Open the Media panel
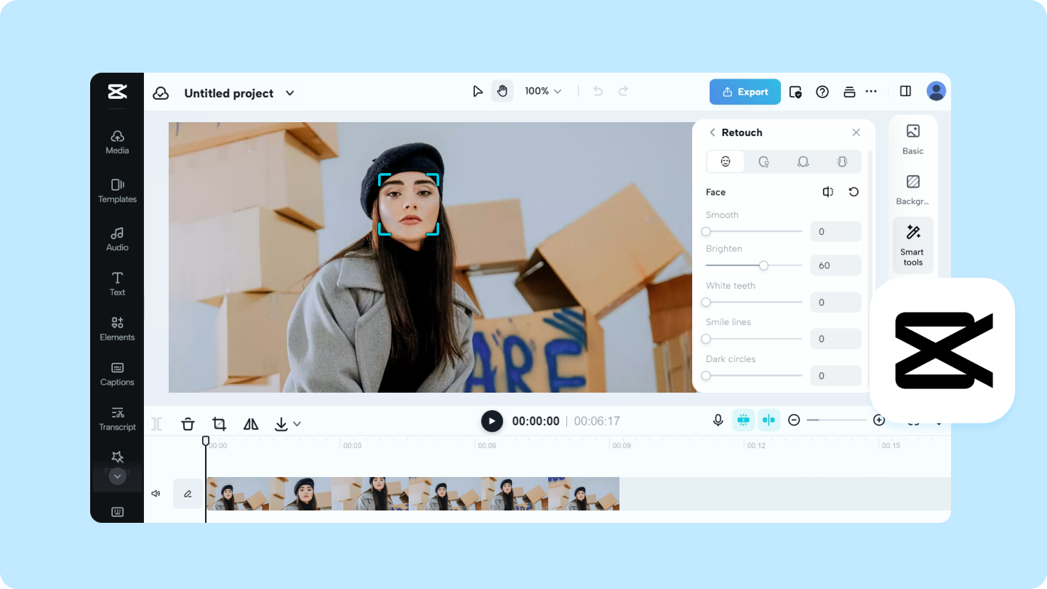 coord(117,143)
